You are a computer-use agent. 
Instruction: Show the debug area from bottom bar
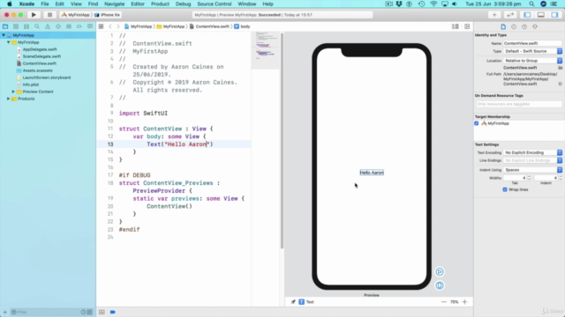tap(102, 312)
